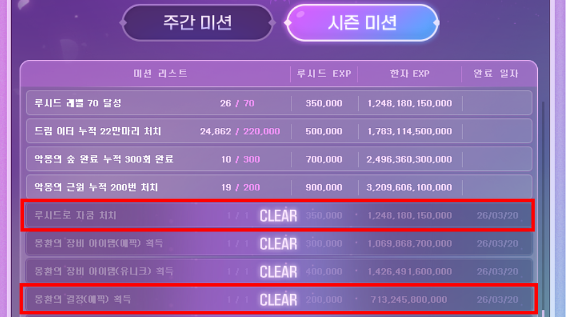Click CLEAR on the 몽환의 장비 아이템(에픽) row
Image resolution: width=566 pixels, height=317 pixels.
[x=278, y=243]
